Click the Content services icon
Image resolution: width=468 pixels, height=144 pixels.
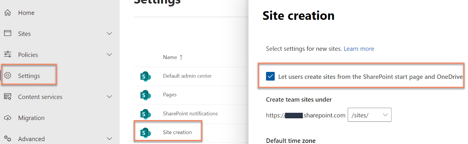(8, 97)
